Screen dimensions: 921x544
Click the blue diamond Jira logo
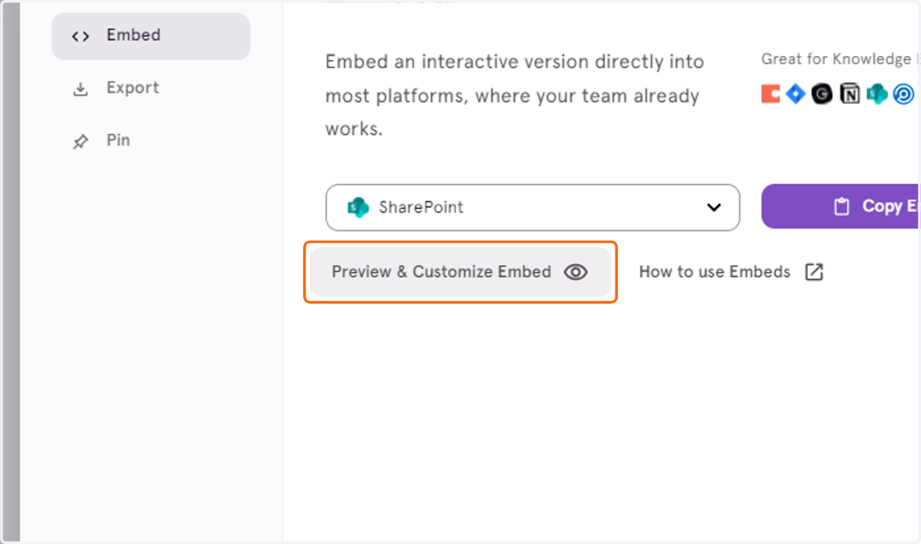coord(796,94)
